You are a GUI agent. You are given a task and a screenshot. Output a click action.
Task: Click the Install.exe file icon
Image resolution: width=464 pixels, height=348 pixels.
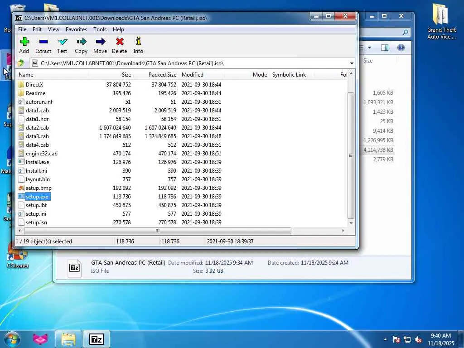[21, 162]
